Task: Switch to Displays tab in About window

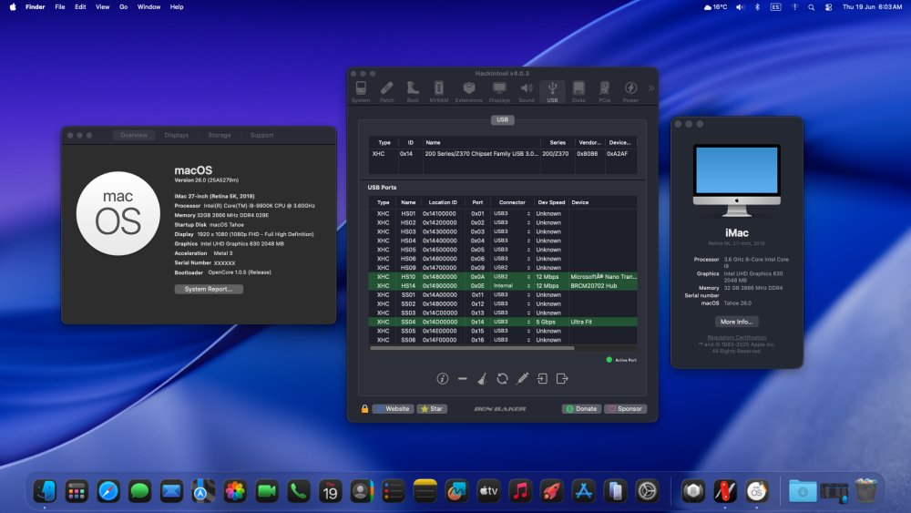Action: pos(177,136)
